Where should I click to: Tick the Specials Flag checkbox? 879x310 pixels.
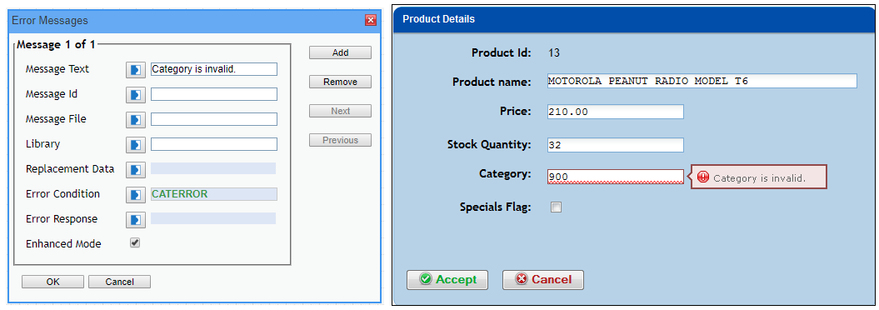coord(556,207)
